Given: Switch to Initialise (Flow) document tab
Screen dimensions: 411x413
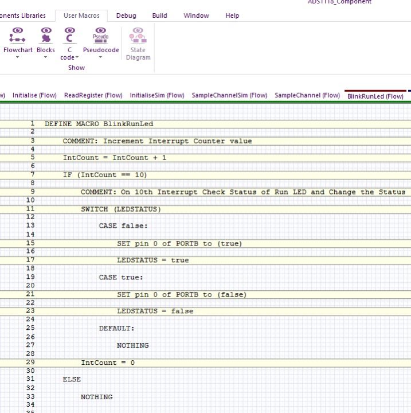Looking at the screenshot, I should (34, 95).
